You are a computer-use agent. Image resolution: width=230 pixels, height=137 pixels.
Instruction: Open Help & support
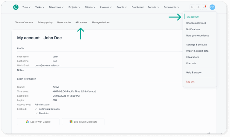(194, 72)
